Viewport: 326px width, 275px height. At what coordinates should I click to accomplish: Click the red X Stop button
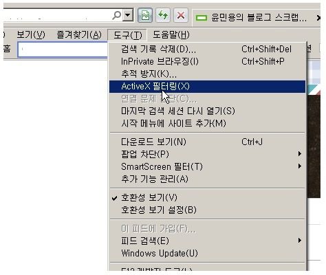point(181,15)
